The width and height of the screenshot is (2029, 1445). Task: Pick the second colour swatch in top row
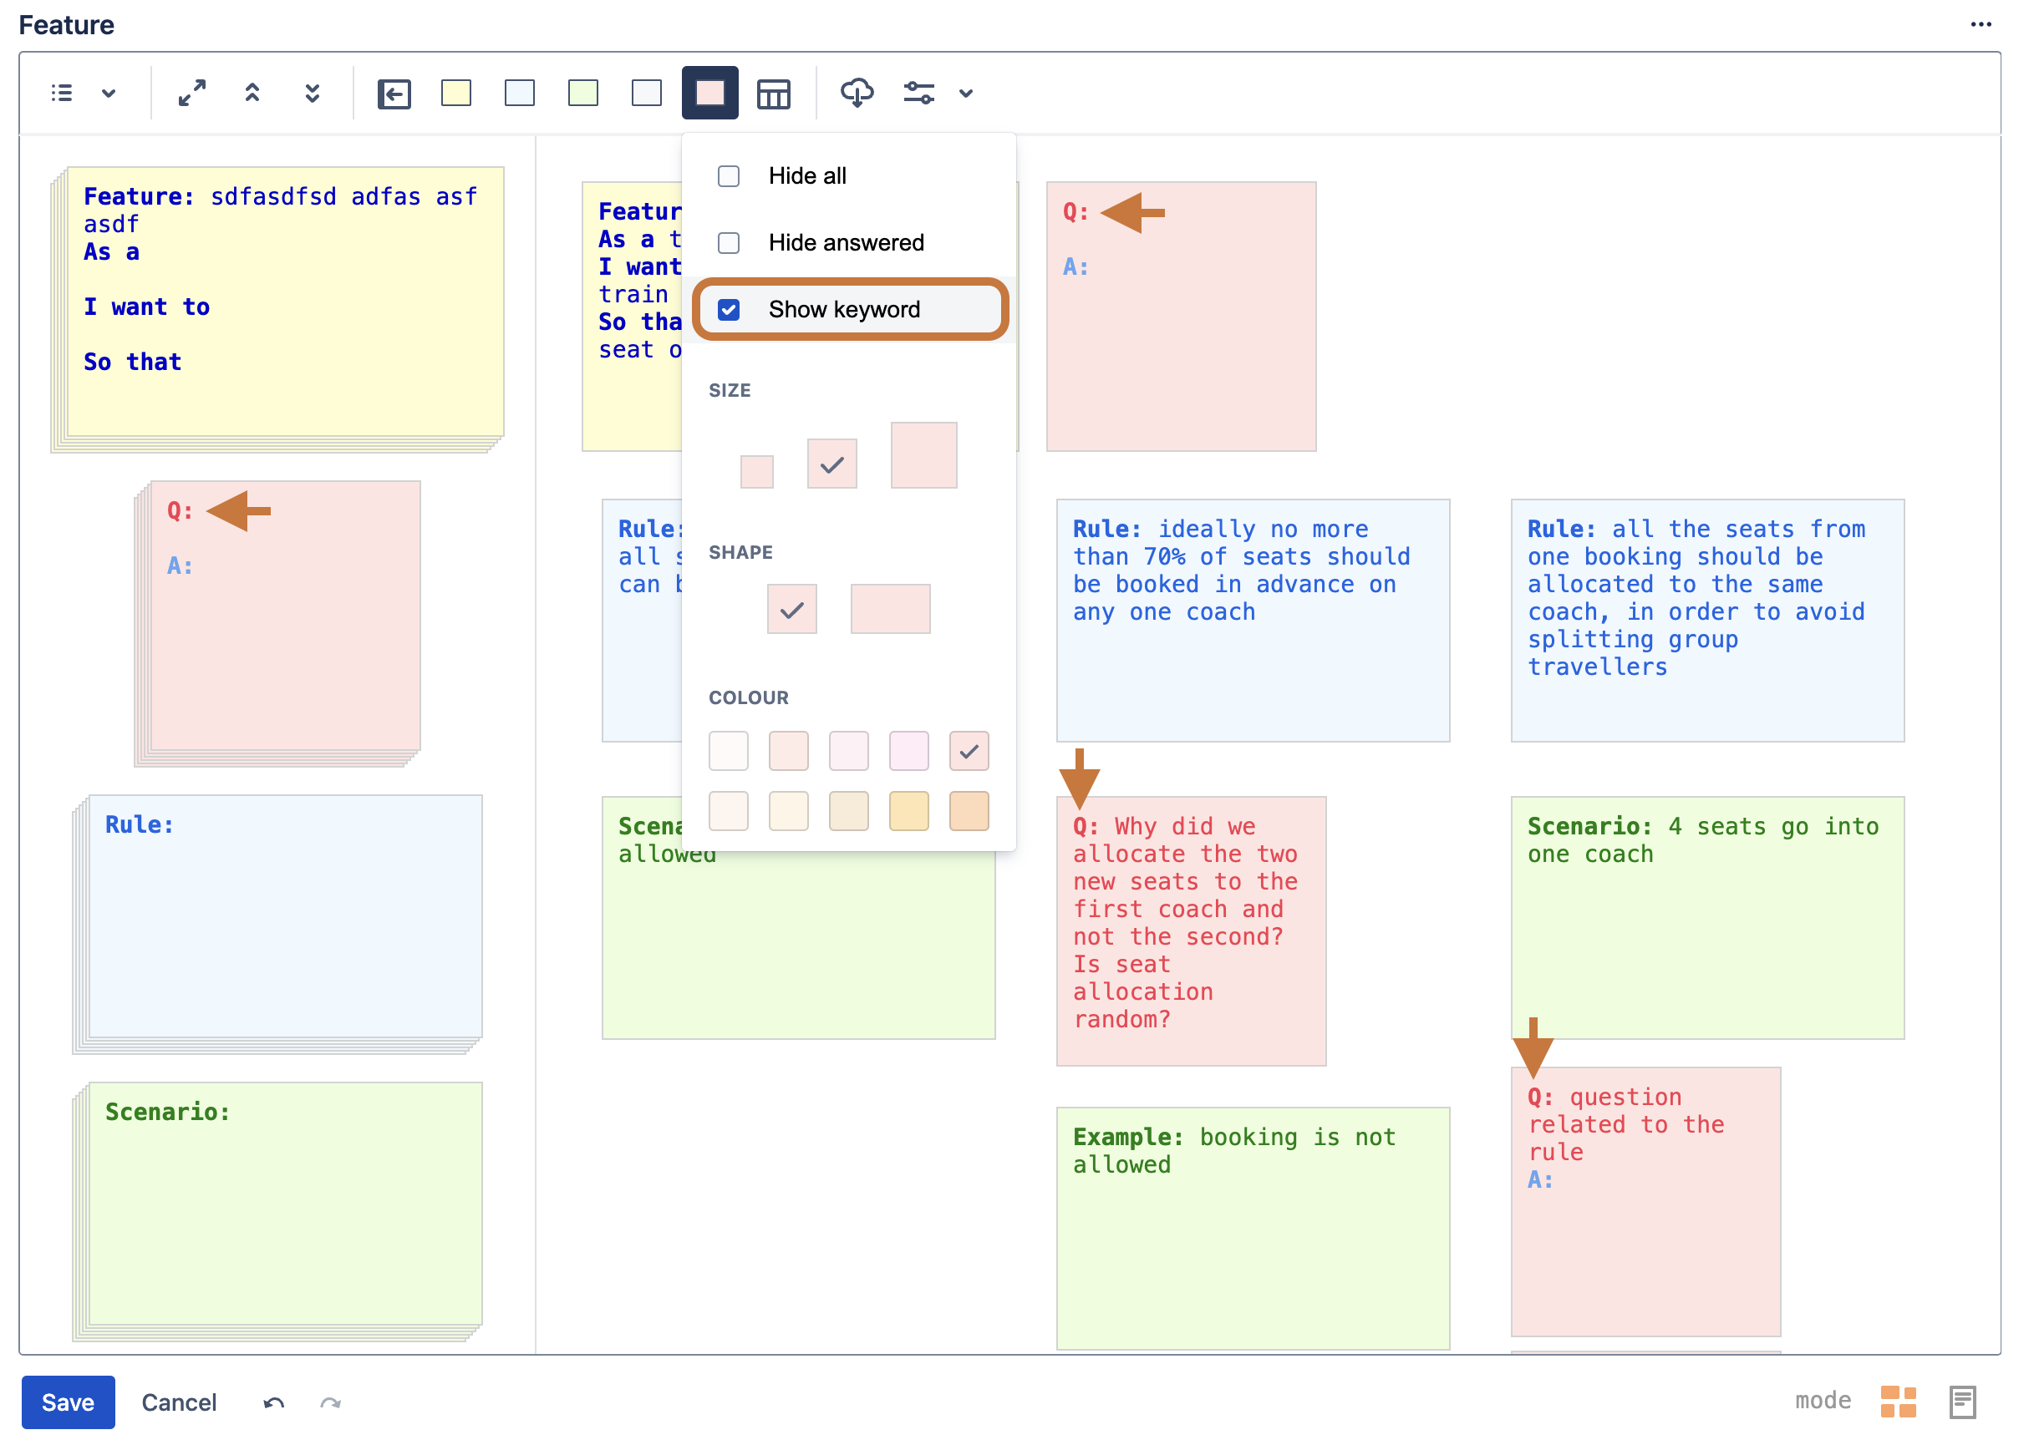click(789, 752)
